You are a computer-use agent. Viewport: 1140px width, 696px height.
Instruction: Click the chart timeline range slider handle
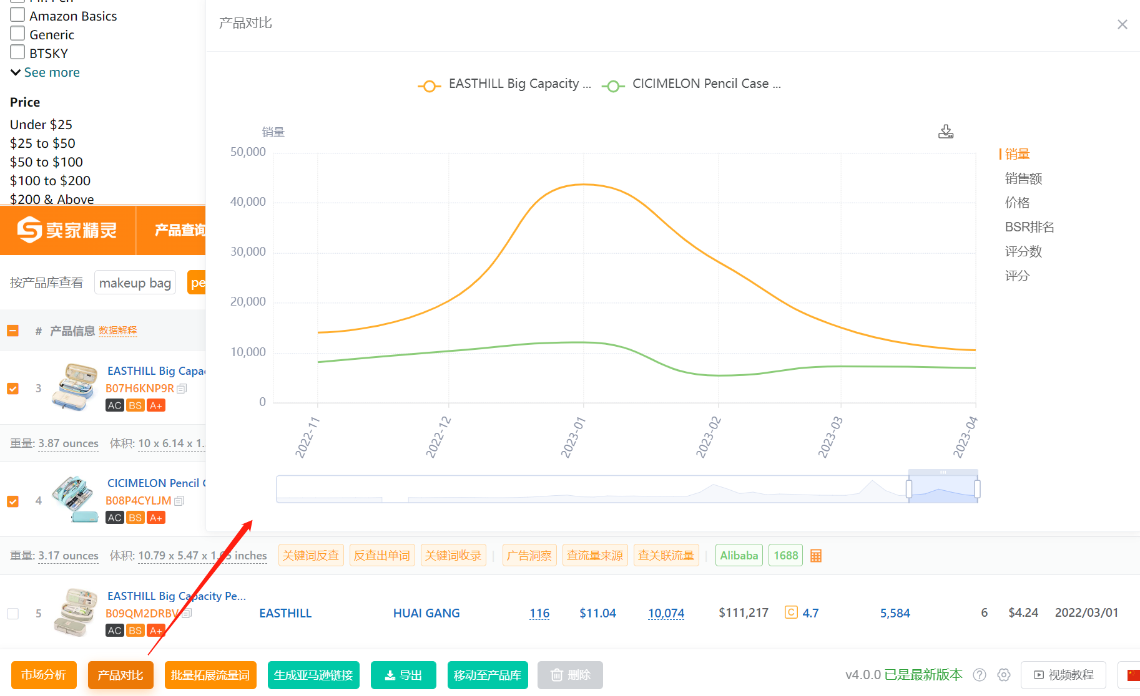coord(909,489)
